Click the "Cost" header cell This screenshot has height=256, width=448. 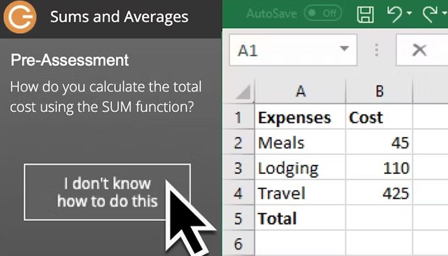379,117
